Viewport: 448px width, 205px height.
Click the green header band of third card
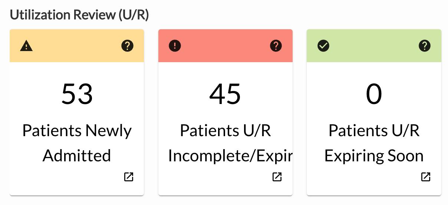tap(374, 46)
